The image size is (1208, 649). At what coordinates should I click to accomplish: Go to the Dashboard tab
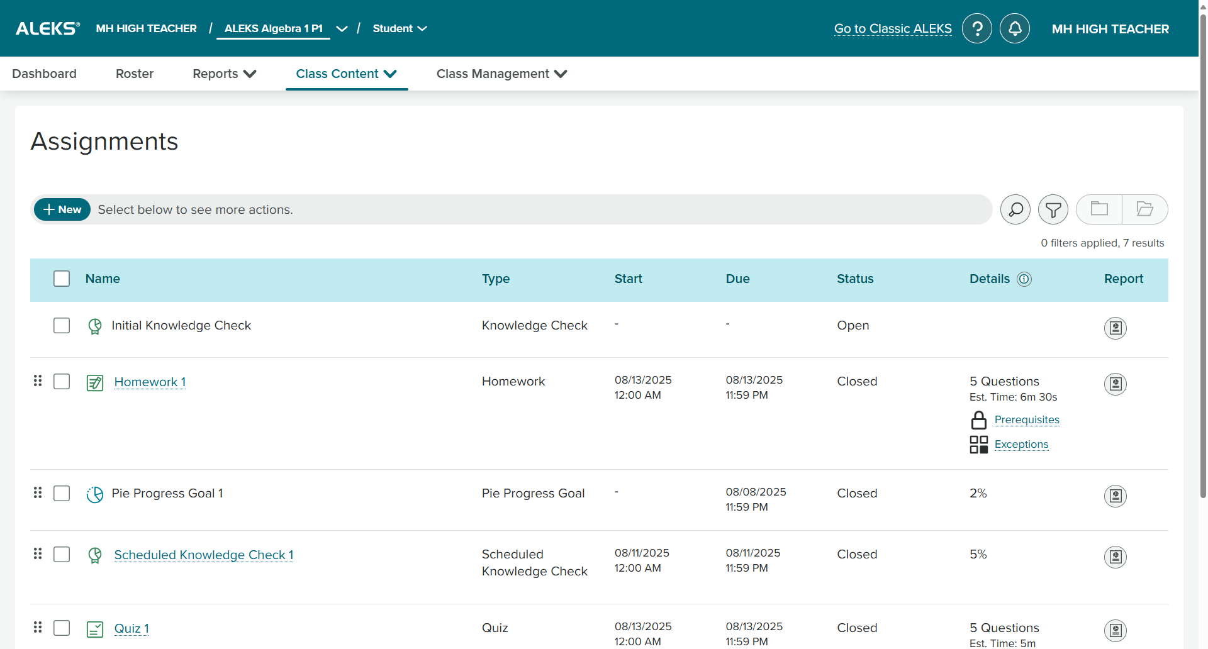(44, 74)
